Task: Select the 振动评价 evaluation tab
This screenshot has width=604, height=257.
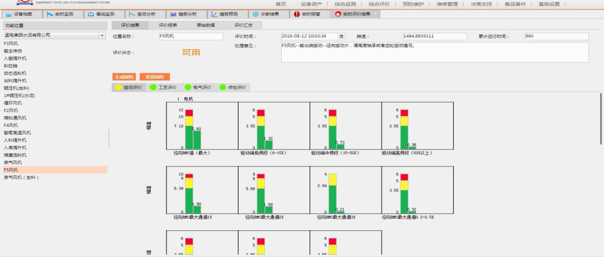Action: click(129, 87)
